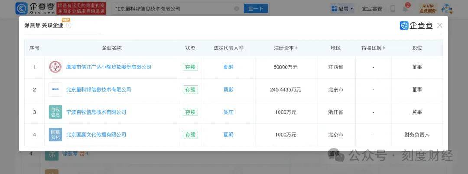Screen dimensions: 468x174
Task: Click the 自牧信息 company logo
Action: click(55, 112)
